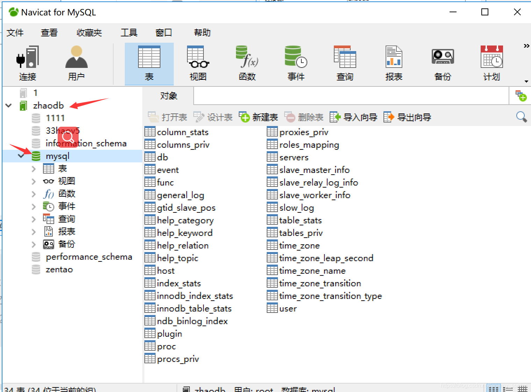Select the tables_priv table
The width and height of the screenshot is (531, 392).
point(301,233)
